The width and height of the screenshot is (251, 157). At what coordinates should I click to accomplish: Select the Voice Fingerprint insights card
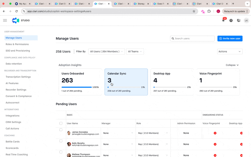218,82
